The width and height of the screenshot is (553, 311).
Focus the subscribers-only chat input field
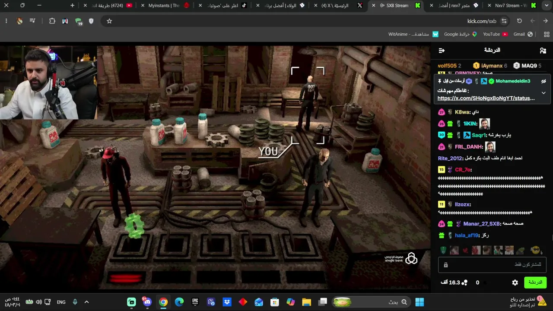pos(492,264)
